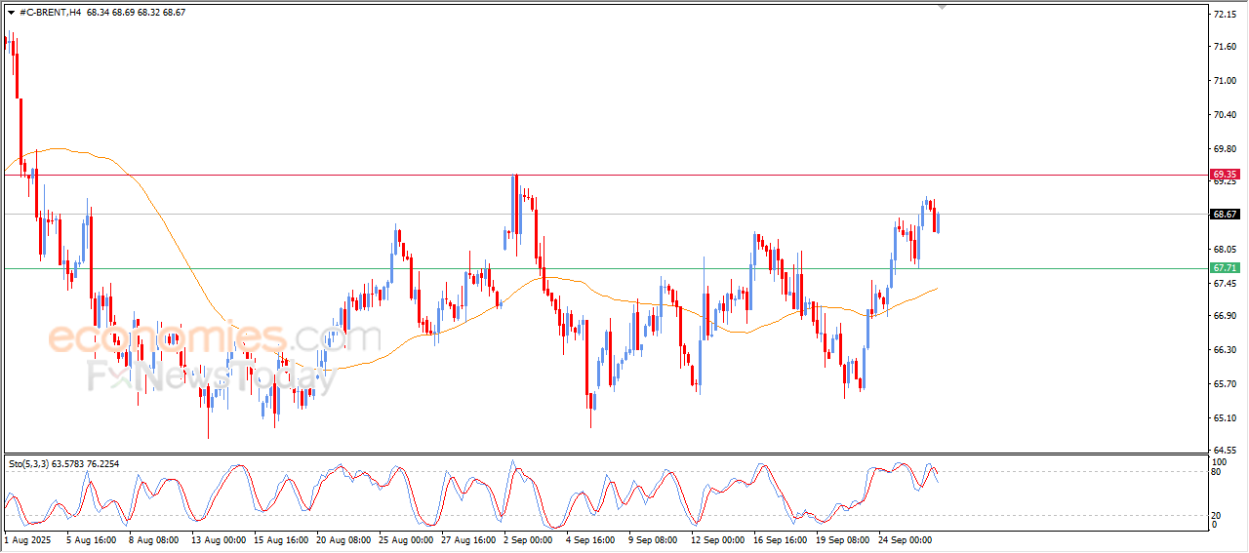Click the stochastic 20 level label

point(1217,515)
